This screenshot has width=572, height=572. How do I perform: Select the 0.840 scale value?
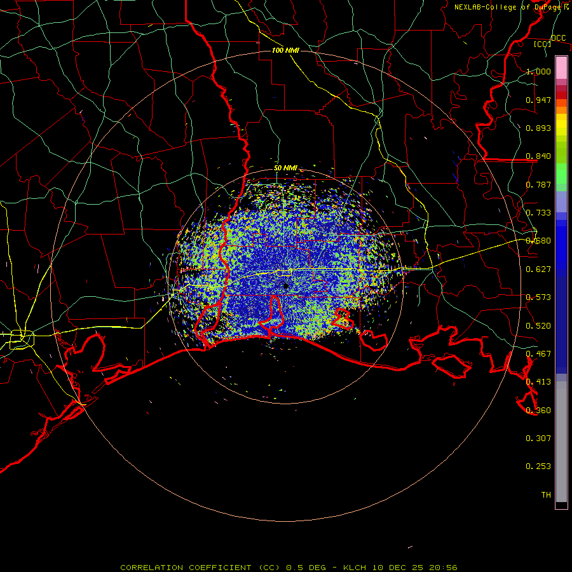pos(538,156)
